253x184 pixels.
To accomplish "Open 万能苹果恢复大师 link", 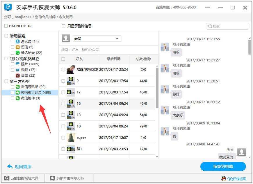I will [70, 178].
